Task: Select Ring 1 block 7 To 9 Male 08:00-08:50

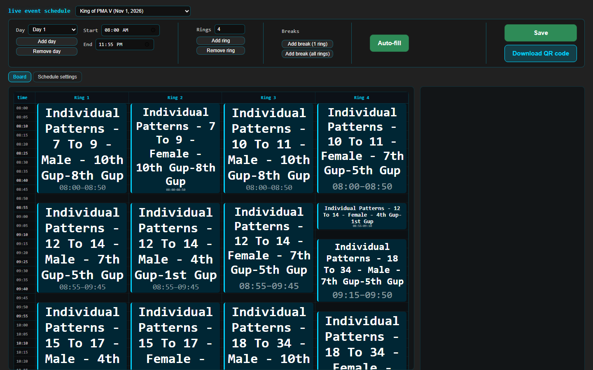Action: coord(82,148)
